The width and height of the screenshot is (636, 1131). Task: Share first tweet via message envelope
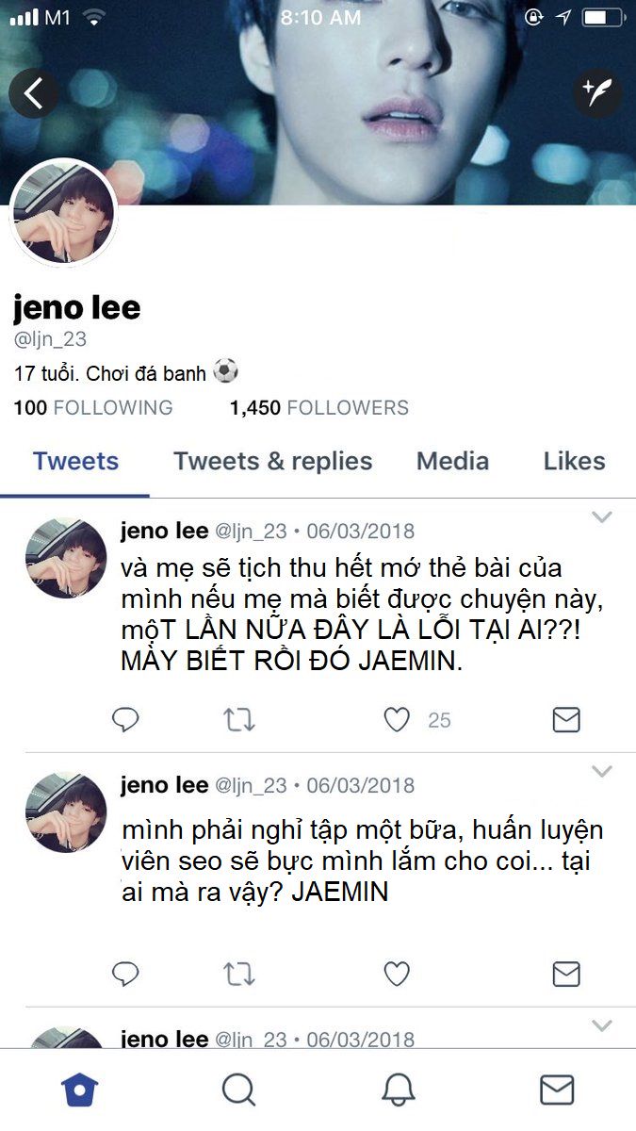[x=565, y=721]
